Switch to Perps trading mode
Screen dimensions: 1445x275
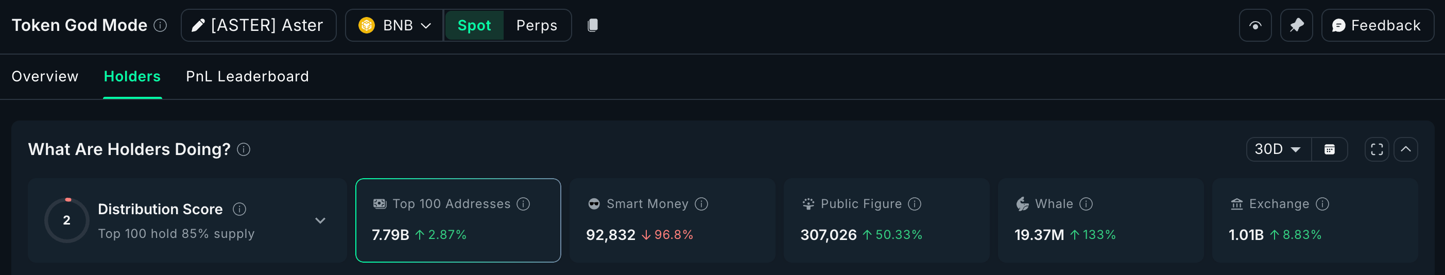click(x=536, y=25)
